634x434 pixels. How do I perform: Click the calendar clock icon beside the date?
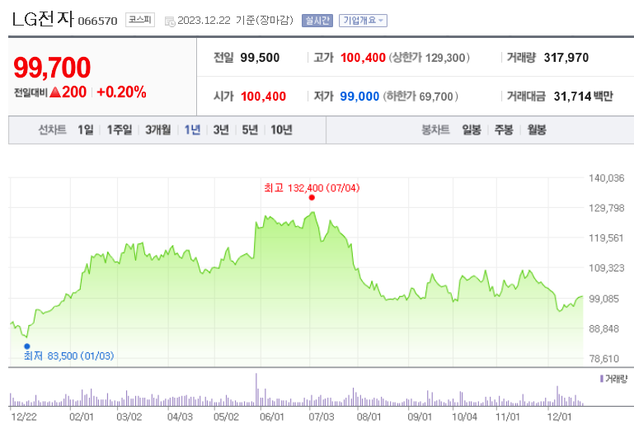[170, 21]
